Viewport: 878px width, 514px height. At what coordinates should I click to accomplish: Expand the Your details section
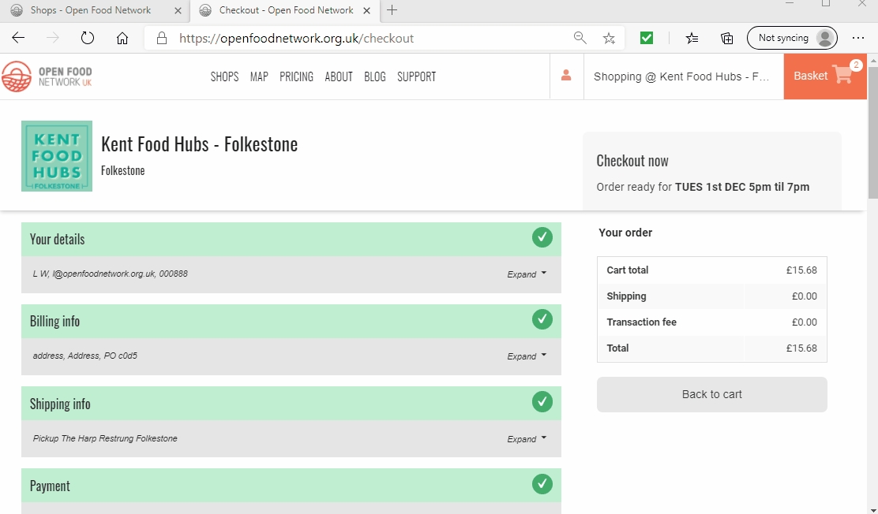point(527,274)
